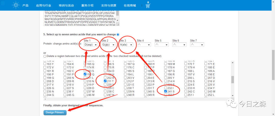
Task: Open the 产品 menu
Action: tap(25, 5)
